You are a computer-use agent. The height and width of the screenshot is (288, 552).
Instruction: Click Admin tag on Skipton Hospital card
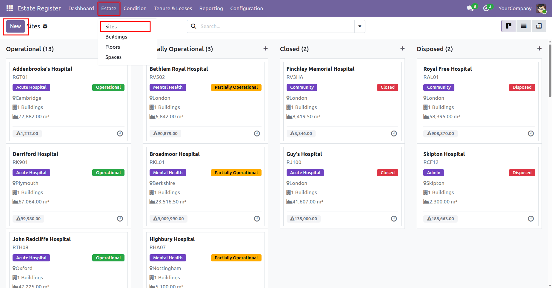(433, 173)
